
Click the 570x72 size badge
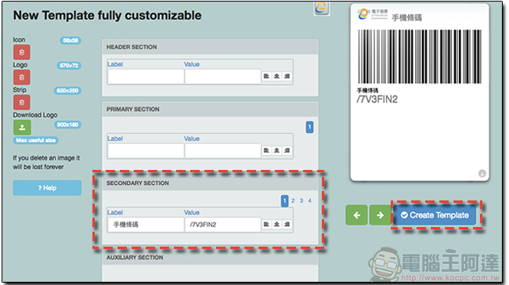point(69,66)
